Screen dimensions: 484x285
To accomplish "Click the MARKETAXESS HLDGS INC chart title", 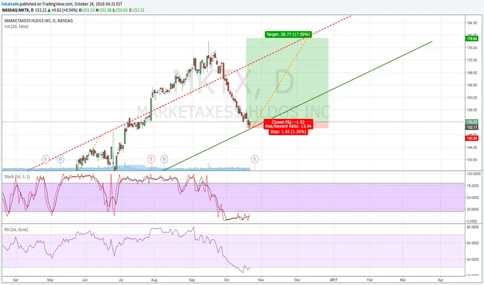I will [38, 21].
